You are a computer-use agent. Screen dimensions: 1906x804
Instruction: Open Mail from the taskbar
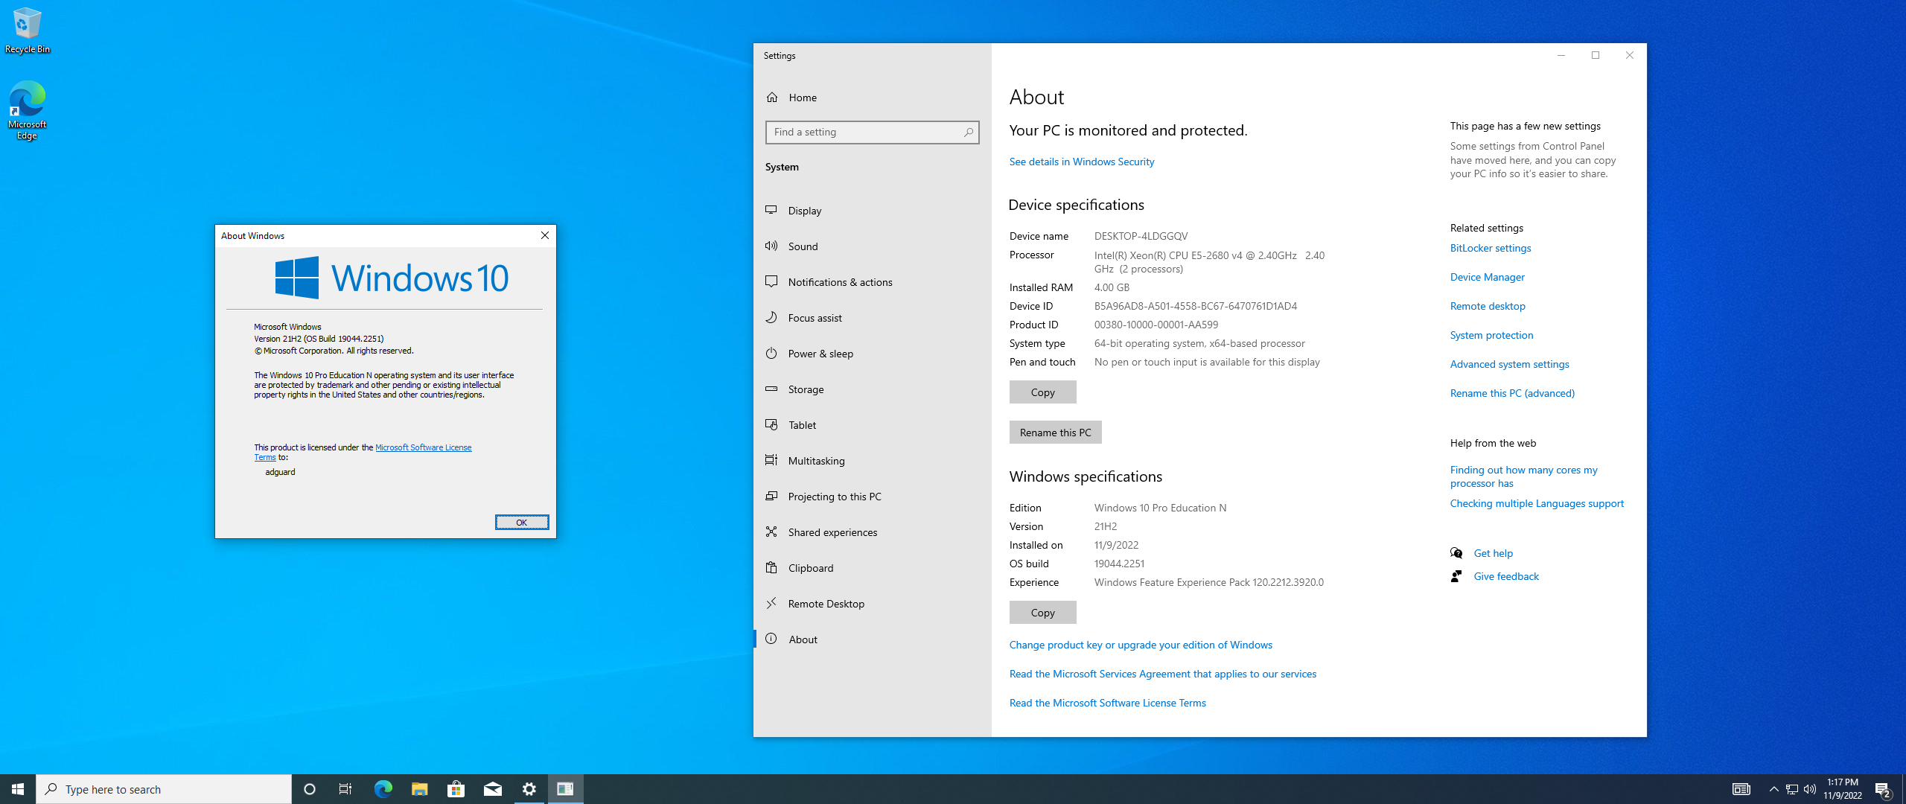point(492,789)
